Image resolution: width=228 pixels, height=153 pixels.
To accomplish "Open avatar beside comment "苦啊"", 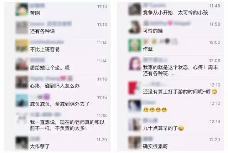I will pos(22,9).
